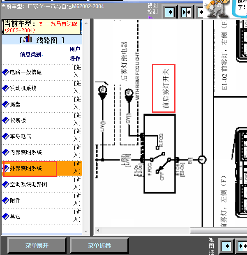Enter 仪表板 via 进入 link
The width and height of the screenshot is (247, 255).
tap(77, 119)
